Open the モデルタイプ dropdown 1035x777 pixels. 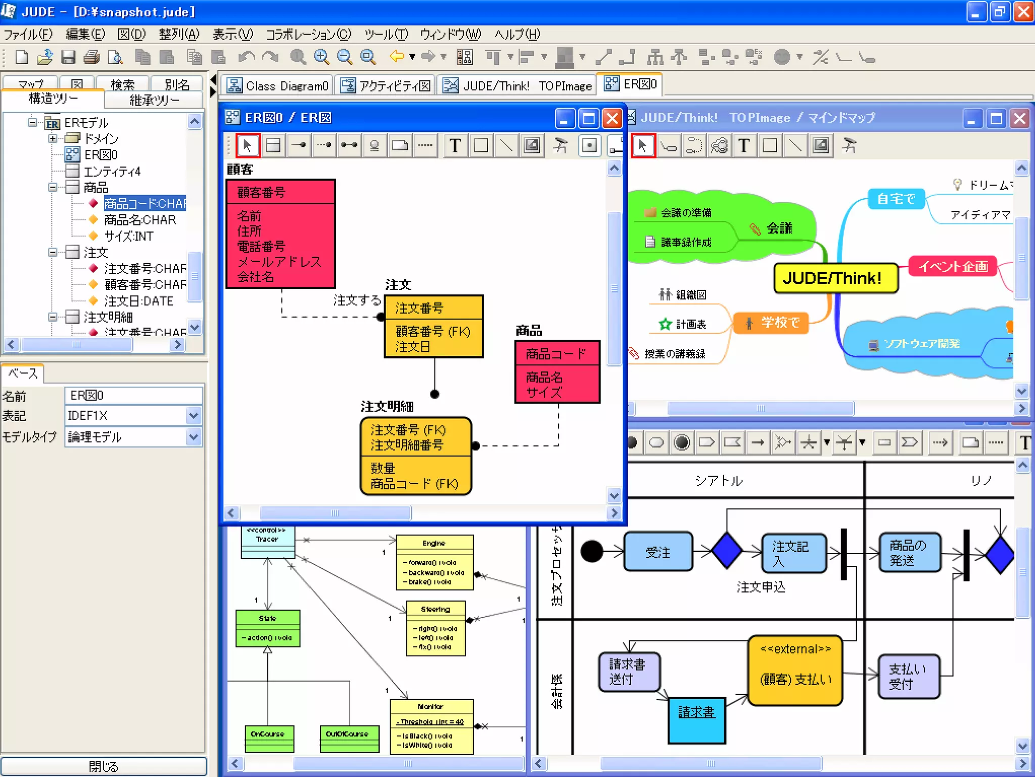(x=193, y=437)
